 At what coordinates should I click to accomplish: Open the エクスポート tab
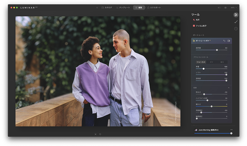click(x=154, y=7)
